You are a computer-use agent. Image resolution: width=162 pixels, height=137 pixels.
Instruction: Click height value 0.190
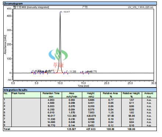click(91, 122)
